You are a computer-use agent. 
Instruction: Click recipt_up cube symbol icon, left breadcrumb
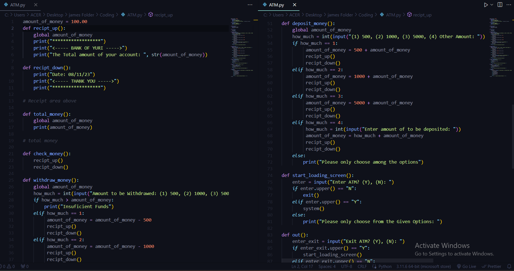151,14
